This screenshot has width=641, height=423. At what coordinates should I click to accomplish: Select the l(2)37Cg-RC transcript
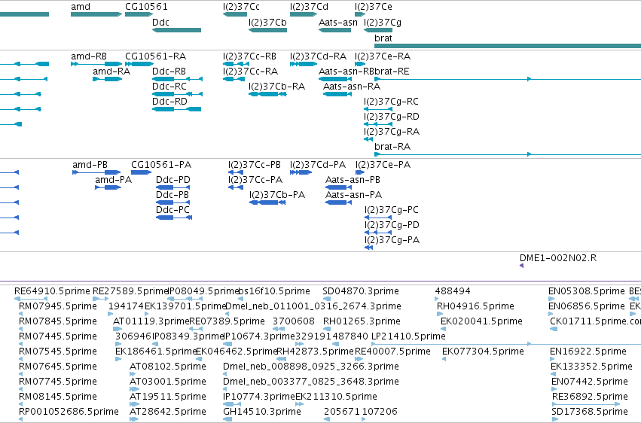point(378,109)
